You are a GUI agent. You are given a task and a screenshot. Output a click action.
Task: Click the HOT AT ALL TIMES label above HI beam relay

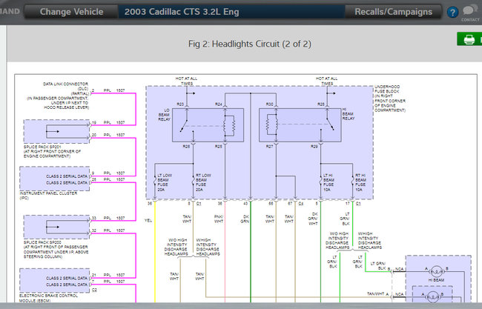[326, 81]
